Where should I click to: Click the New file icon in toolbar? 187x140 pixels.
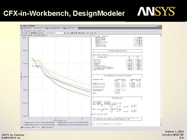(22, 33)
